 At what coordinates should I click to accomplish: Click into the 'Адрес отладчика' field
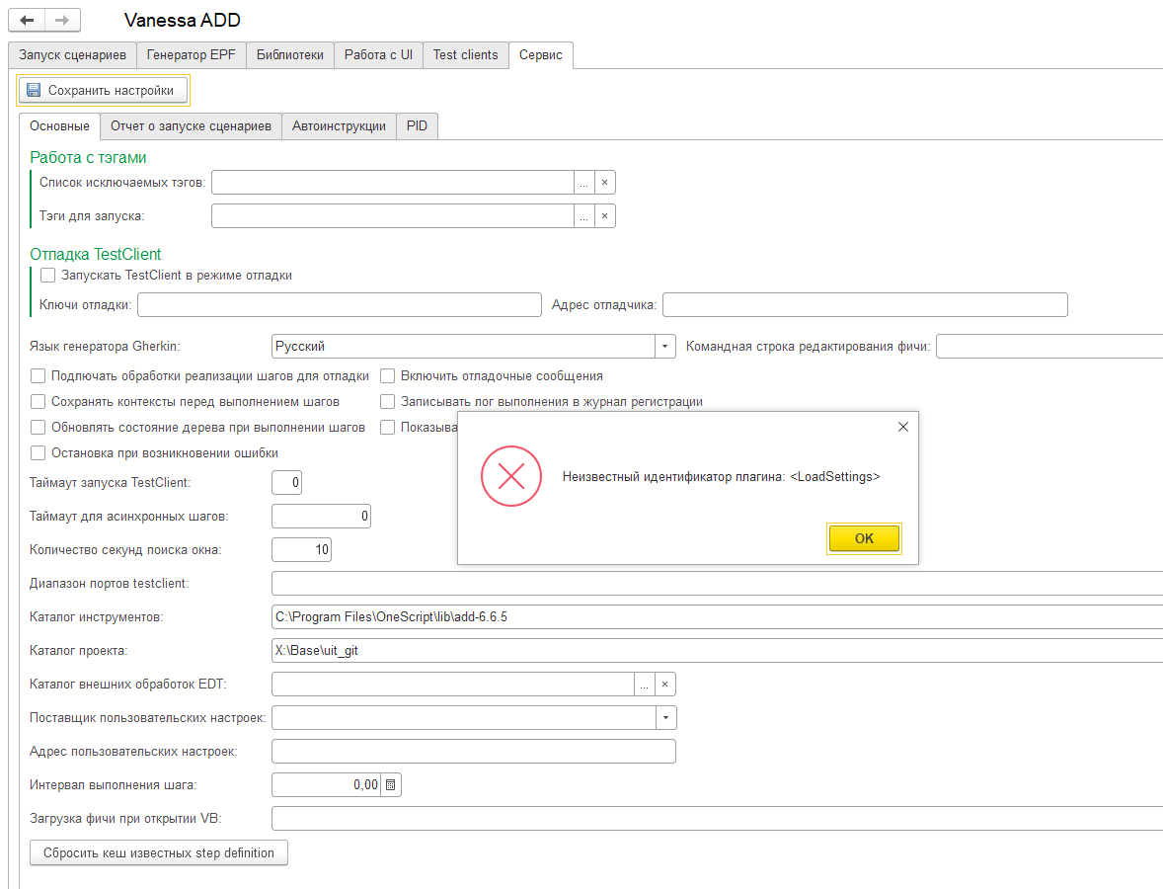click(865, 305)
